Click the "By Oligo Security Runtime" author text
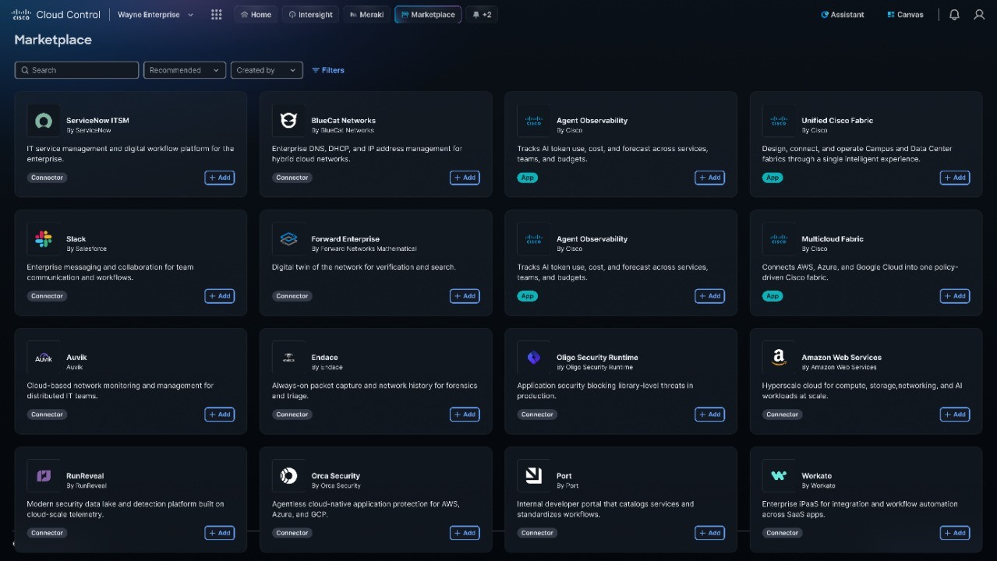The image size is (997, 561). [595, 367]
